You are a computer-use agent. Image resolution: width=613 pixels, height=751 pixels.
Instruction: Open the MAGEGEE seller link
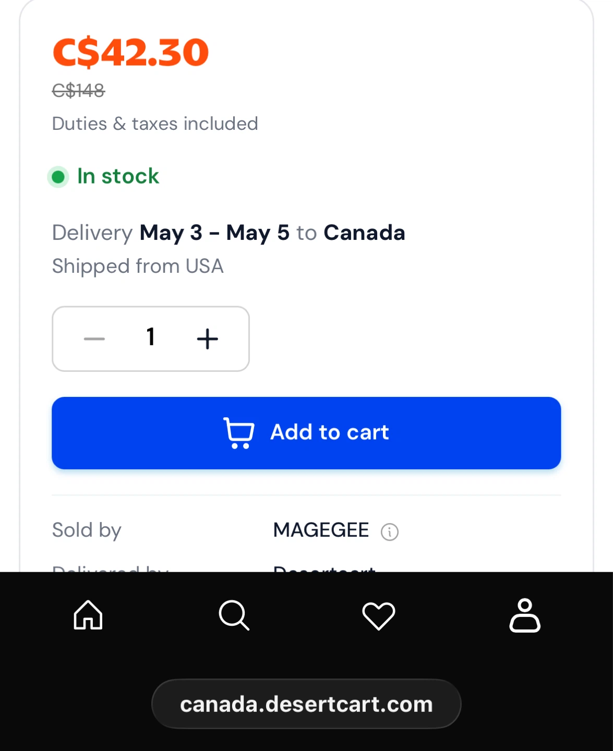tap(321, 530)
